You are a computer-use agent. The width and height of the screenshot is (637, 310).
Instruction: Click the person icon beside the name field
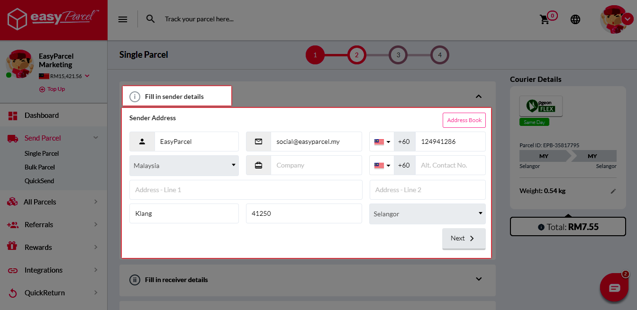(x=142, y=142)
